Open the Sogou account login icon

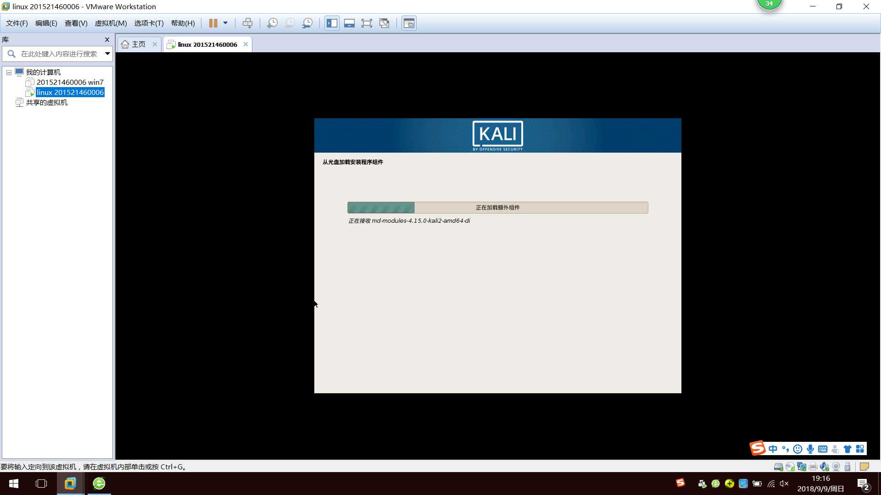835,449
